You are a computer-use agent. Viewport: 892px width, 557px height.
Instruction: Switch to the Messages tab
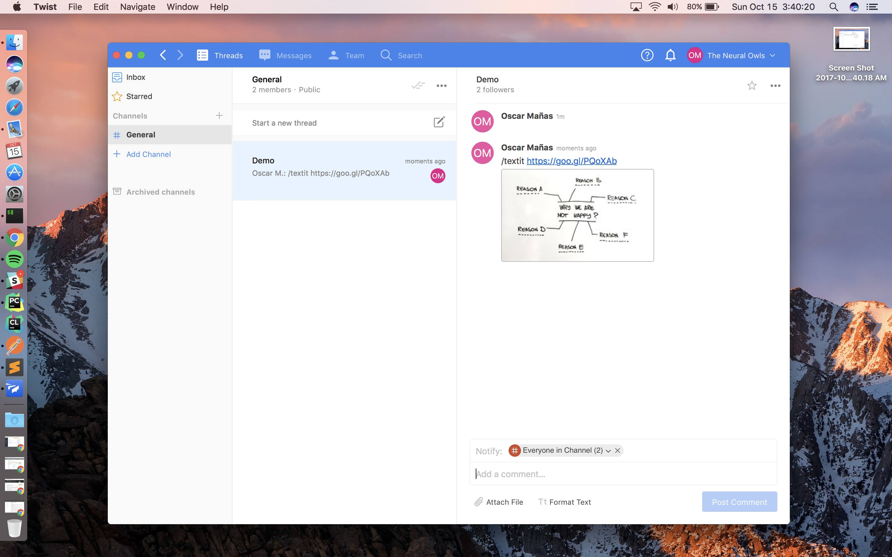pyautogui.click(x=286, y=55)
